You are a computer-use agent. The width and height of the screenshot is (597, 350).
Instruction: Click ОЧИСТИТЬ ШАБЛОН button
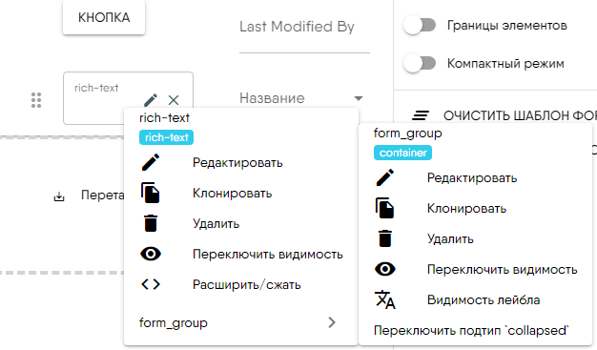click(x=504, y=115)
